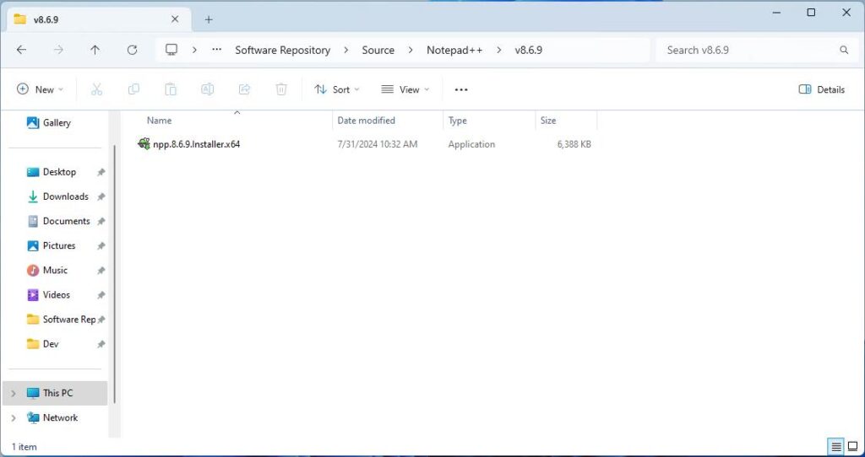Navigate to the Notepad++ breadcrumb
The width and height of the screenshot is (865, 457).
(454, 50)
